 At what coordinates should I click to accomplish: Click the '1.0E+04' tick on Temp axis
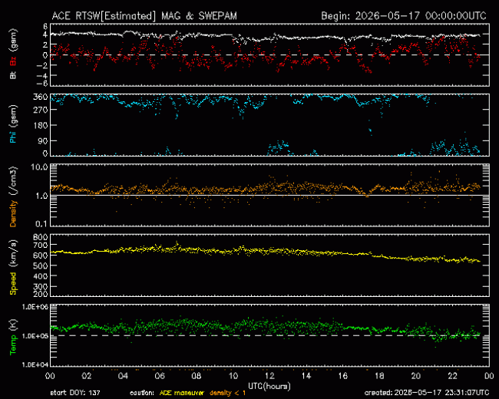click(35, 364)
